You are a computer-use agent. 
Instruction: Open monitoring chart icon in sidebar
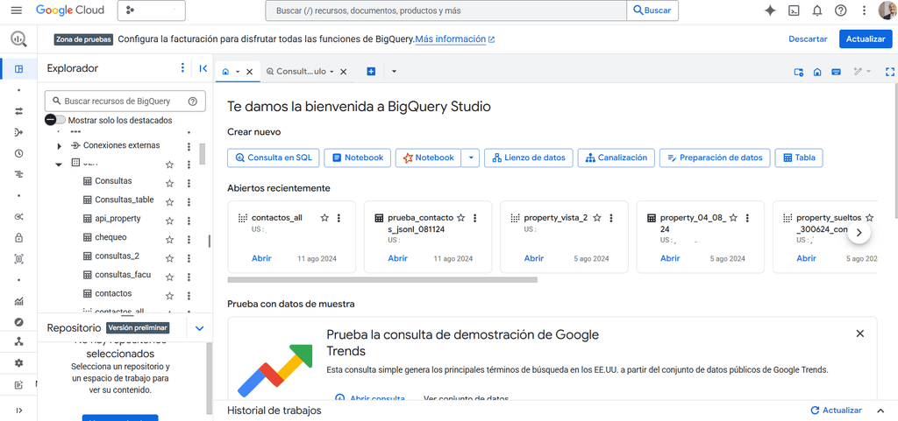coord(19,301)
